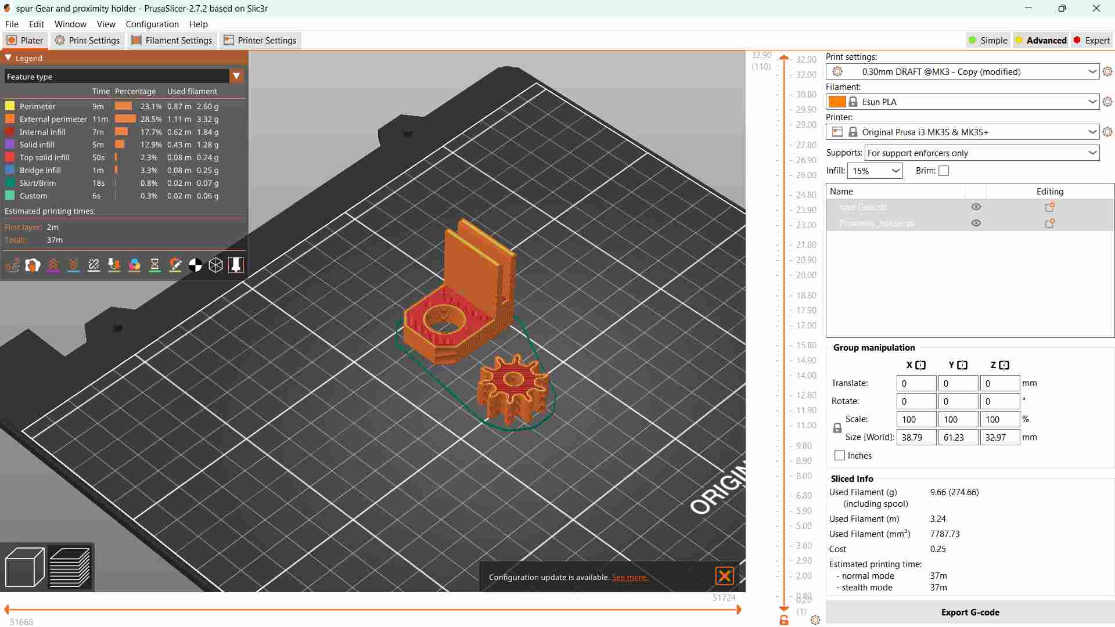The image size is (1115, 627).
Task: Open the Filament Settings tab
Action: click(172, 41)
